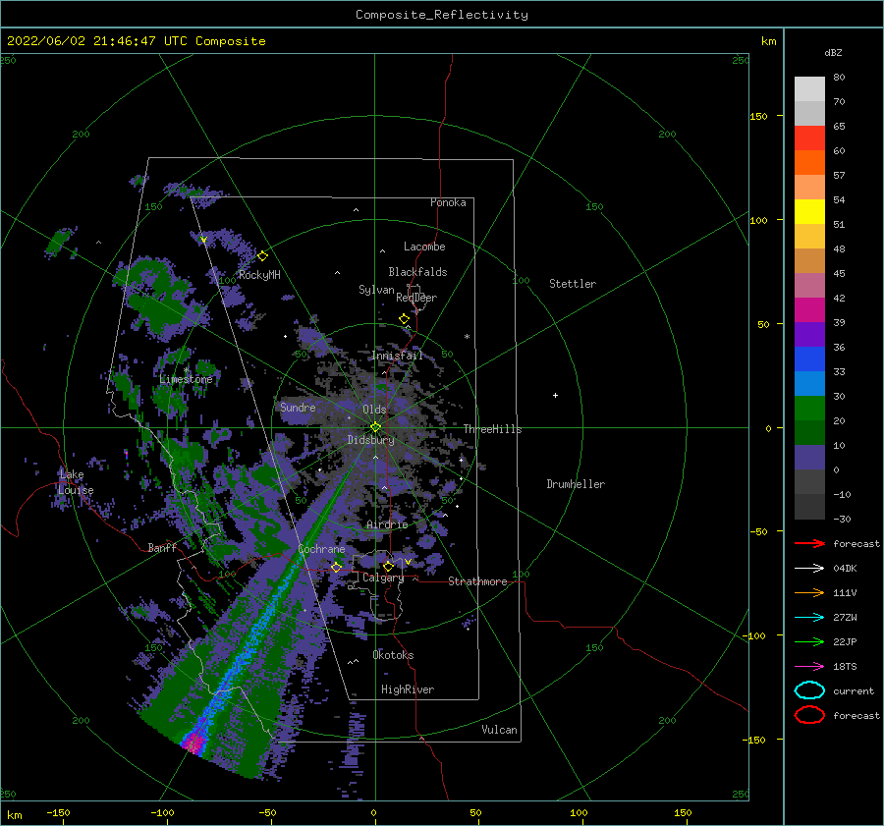Pick the cyan 27ZW arrow legend icon

[x=809, y=618]
